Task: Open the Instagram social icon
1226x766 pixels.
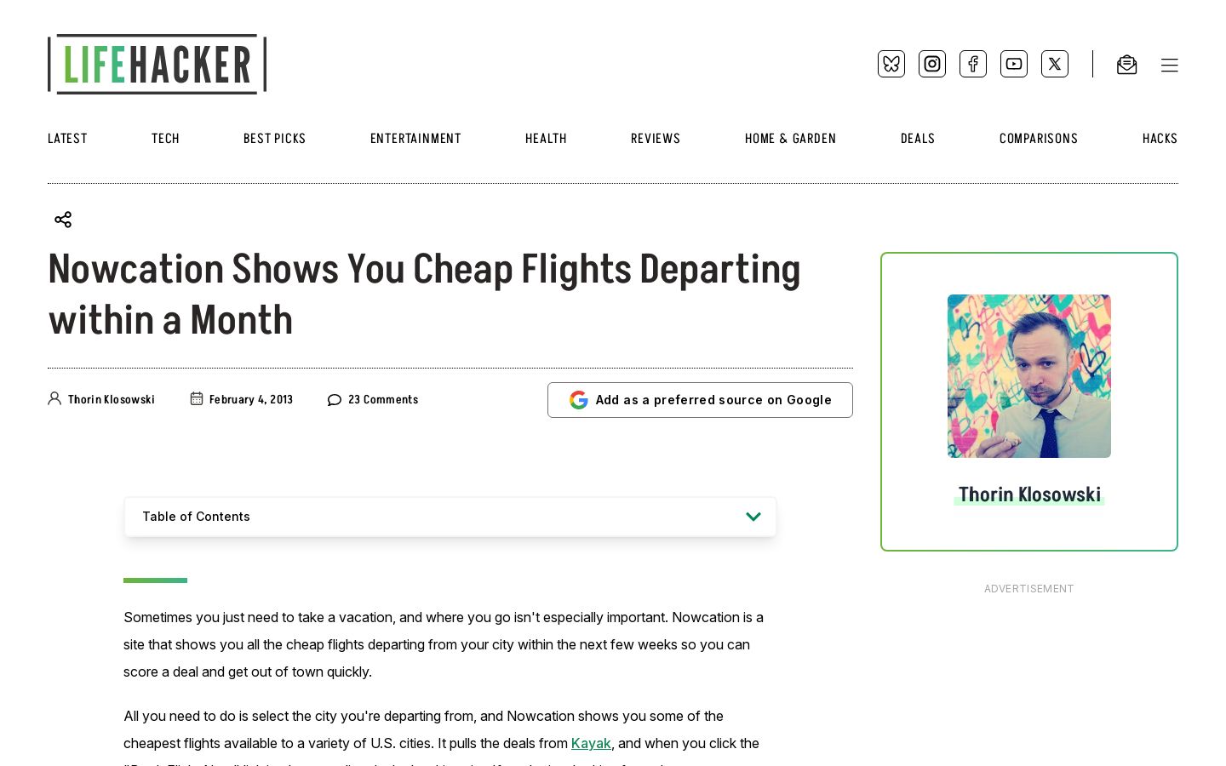Action: [932, 64]
